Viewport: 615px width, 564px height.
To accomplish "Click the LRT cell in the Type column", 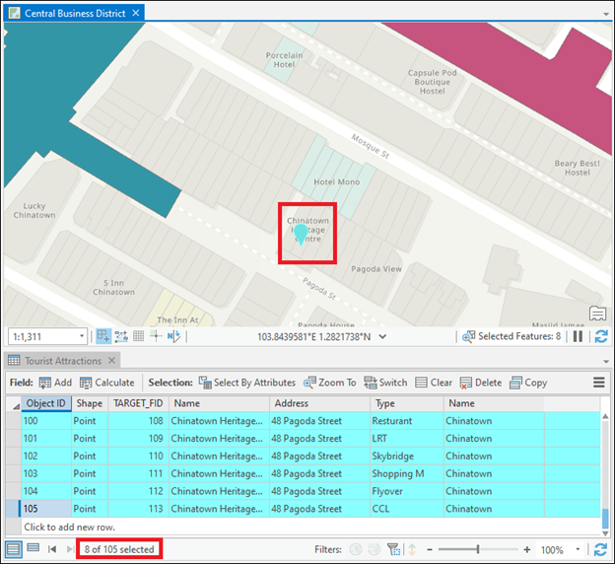I will coord(407,439).
